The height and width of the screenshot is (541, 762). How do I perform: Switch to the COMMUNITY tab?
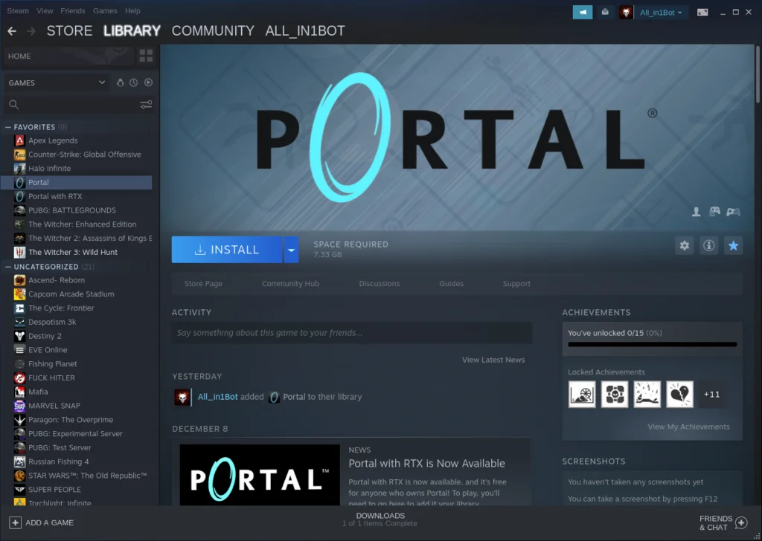coord(213,30)
